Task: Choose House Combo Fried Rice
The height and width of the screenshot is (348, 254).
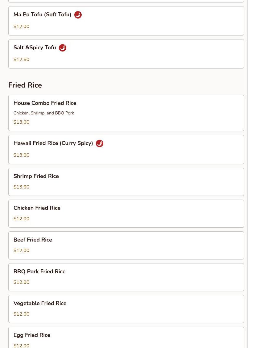Action: (126, 113)
